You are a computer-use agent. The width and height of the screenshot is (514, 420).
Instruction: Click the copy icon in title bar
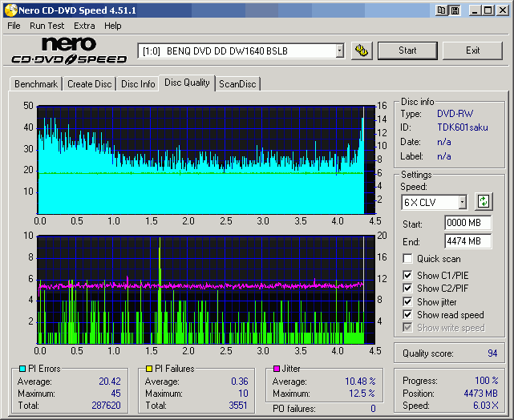tap(442, 10)
